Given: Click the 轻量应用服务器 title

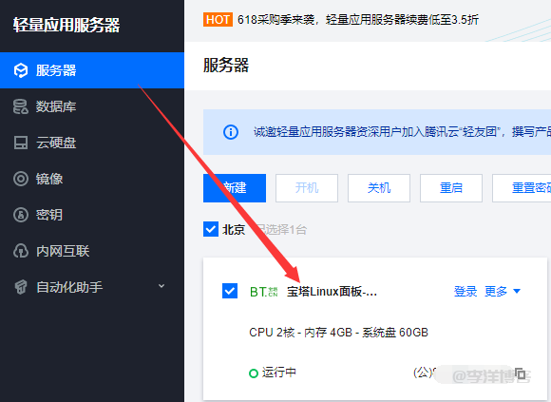Looking at the screenshot, I should tap(66, 25).
